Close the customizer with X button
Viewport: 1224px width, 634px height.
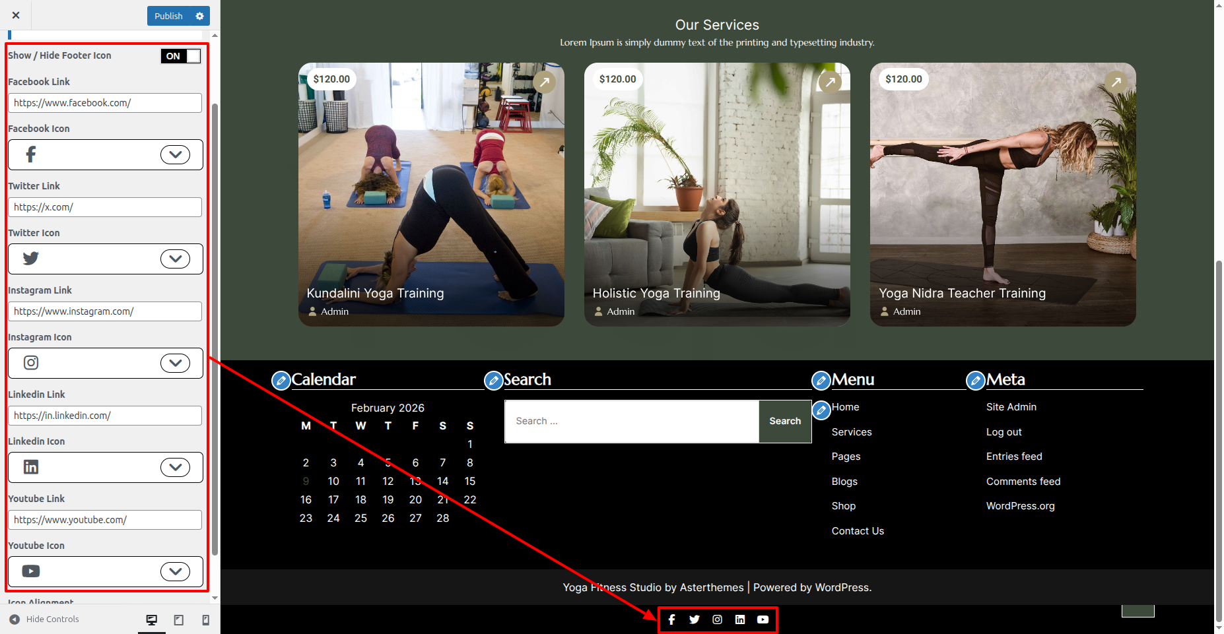click(16, 15)
